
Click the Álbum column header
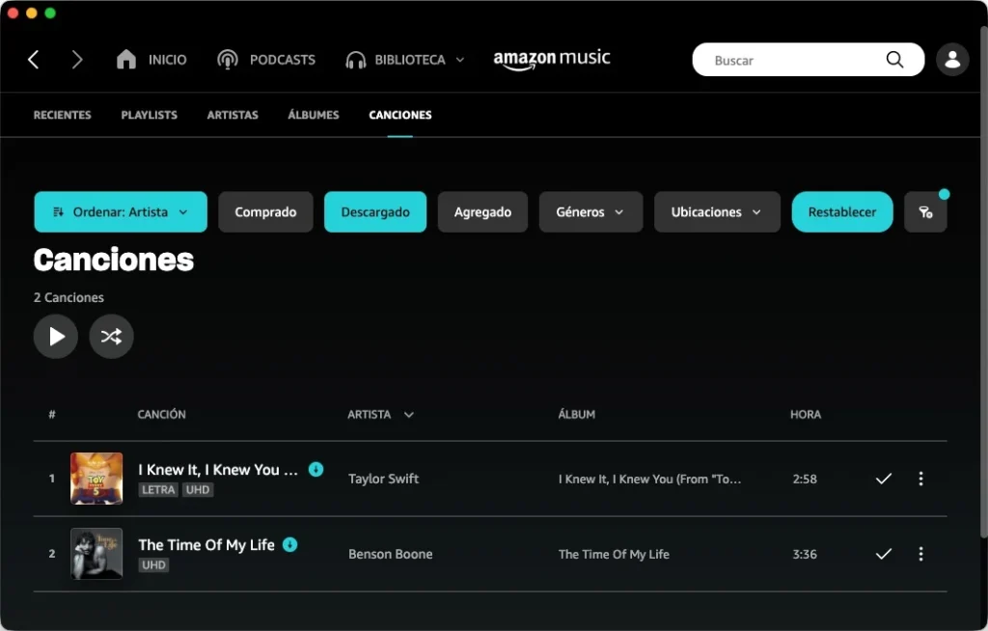point(577,414)
